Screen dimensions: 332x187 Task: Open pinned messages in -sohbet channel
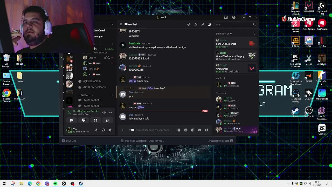pos(203,24)
